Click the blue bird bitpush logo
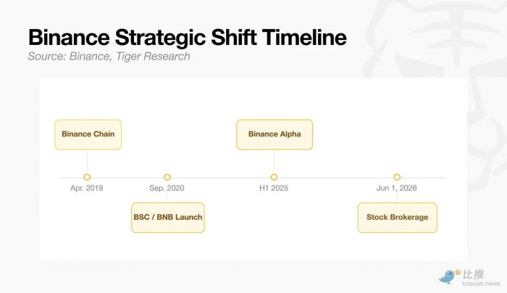Screen dimensions: 507x293 447,278
